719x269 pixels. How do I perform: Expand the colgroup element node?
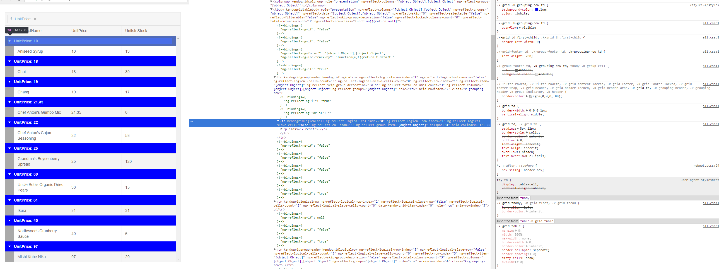[271, 2]
